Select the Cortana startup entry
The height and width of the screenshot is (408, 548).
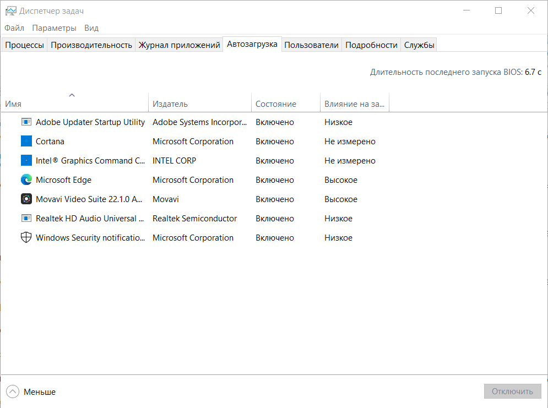point(274,141)
